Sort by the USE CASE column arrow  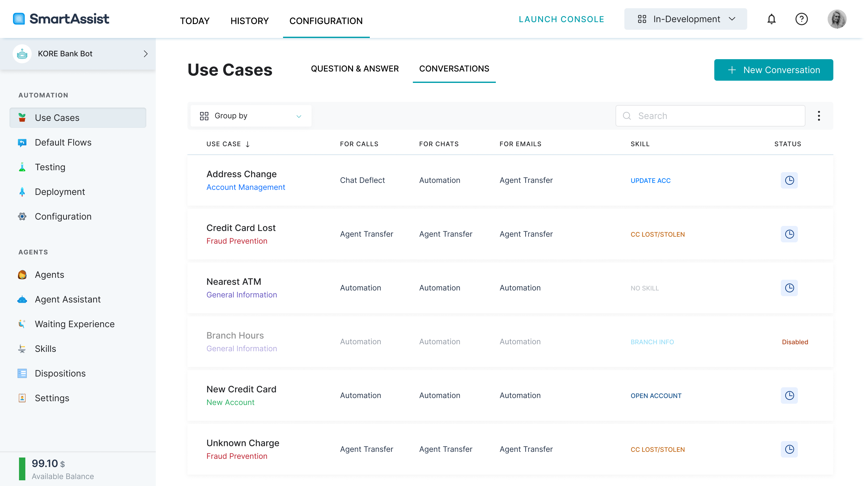pos(248,144)
